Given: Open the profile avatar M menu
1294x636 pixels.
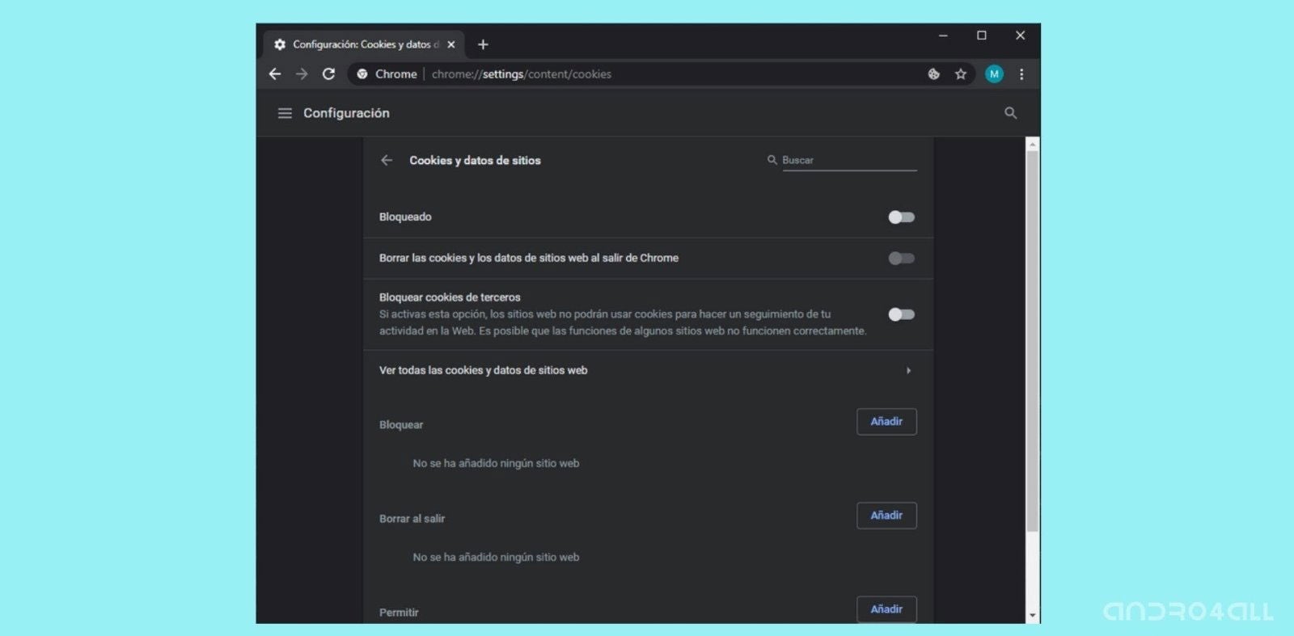Looking at the screenshot, I should pos(994,74).
